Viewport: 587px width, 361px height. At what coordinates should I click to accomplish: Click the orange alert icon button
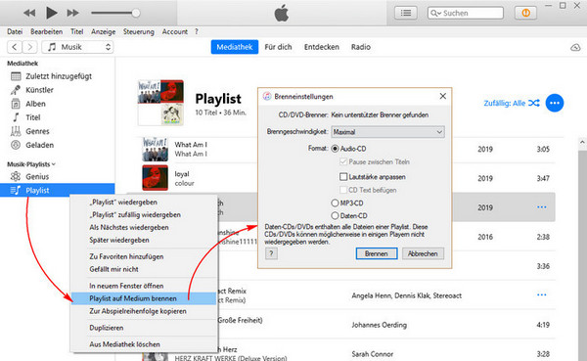(525, 13)
